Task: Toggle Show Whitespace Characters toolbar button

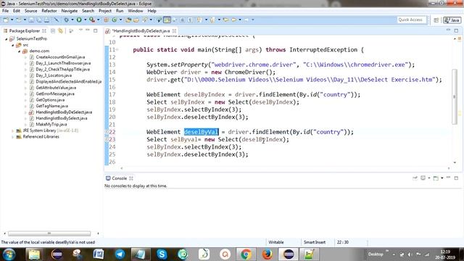Action: pyautogui.click(x=190, y=20)
